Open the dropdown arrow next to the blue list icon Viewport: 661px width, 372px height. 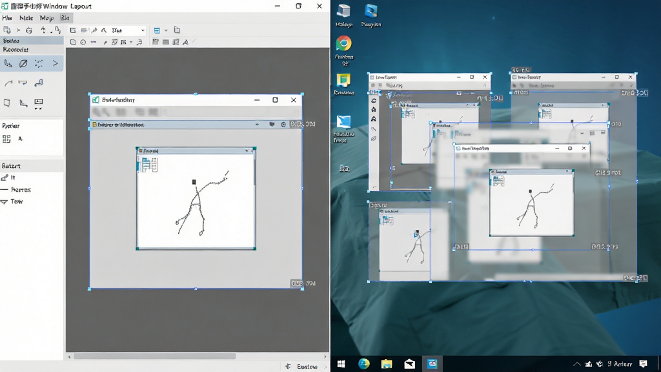click(166, 30)
